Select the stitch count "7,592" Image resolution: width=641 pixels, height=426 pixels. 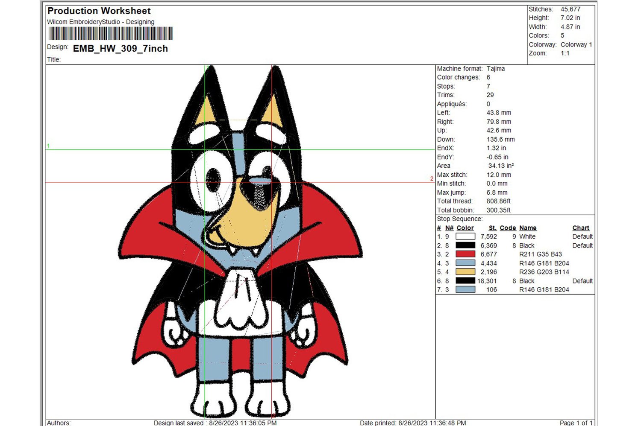[489, 236]
